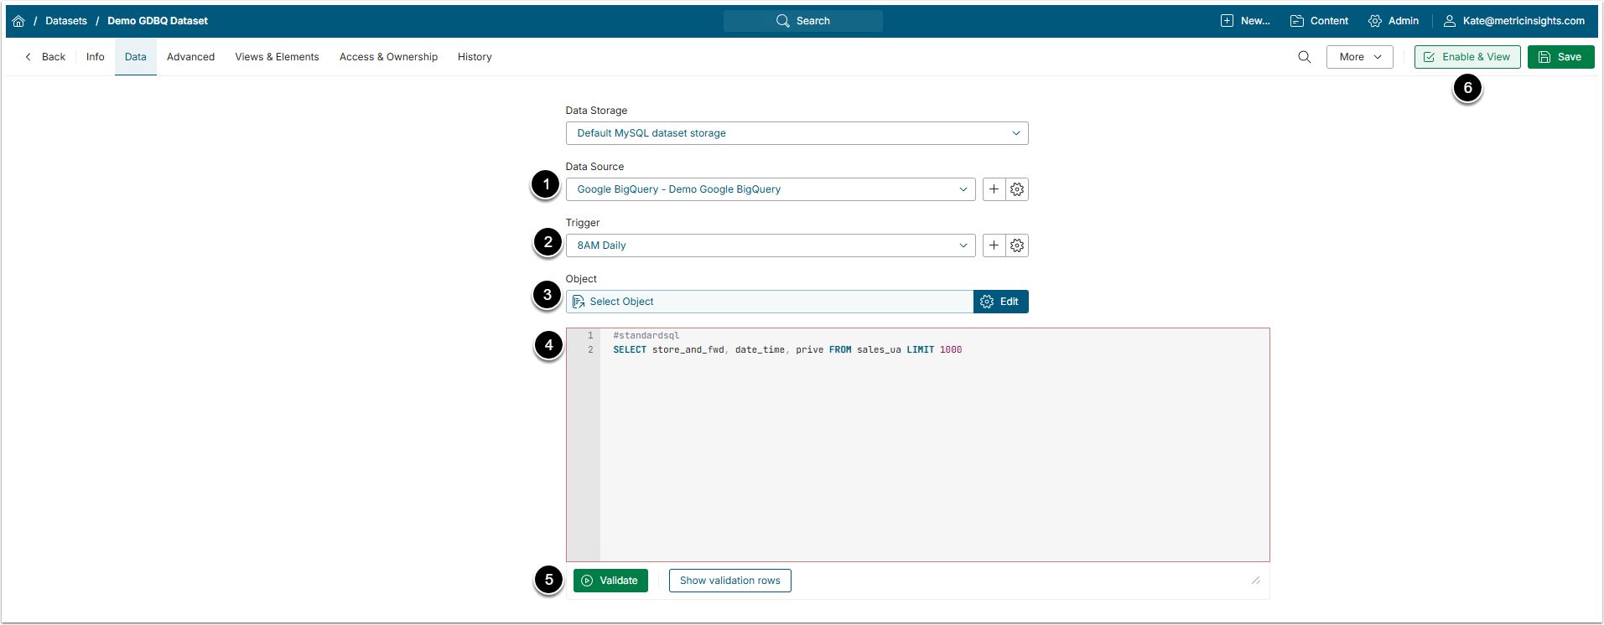Click the New plus-box icon
The image size is (1604, 625).
[x=1227, y=21]
